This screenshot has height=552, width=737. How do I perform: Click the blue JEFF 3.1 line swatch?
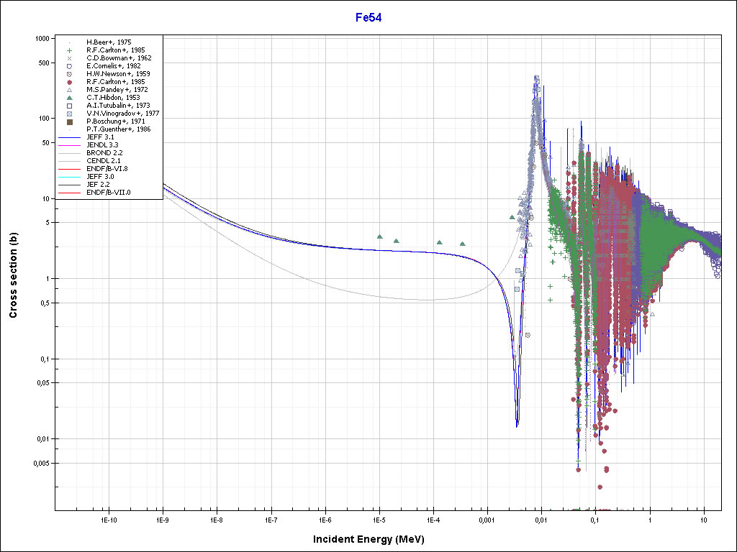point(70,137)
